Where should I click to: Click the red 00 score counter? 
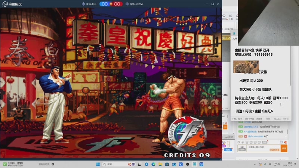(x=117, y=4)
